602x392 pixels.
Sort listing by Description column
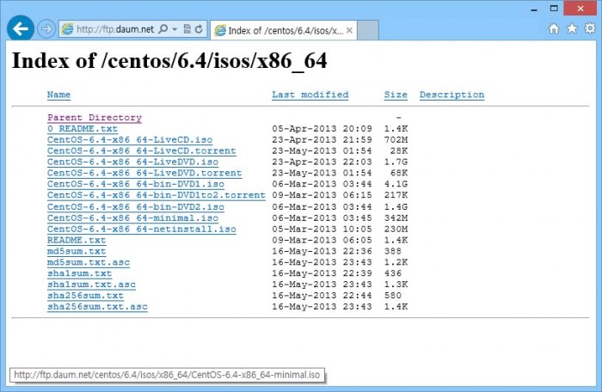pos(451,95)
